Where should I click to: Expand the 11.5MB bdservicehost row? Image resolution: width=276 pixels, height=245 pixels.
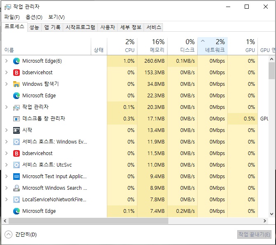7,153
